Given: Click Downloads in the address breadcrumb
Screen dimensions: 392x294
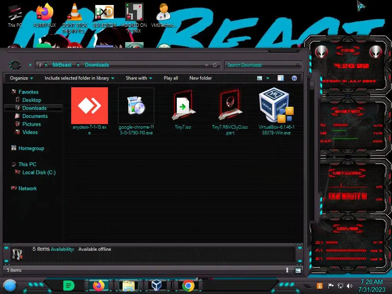Looking at the screenshot, I should (x=97, y=65).
